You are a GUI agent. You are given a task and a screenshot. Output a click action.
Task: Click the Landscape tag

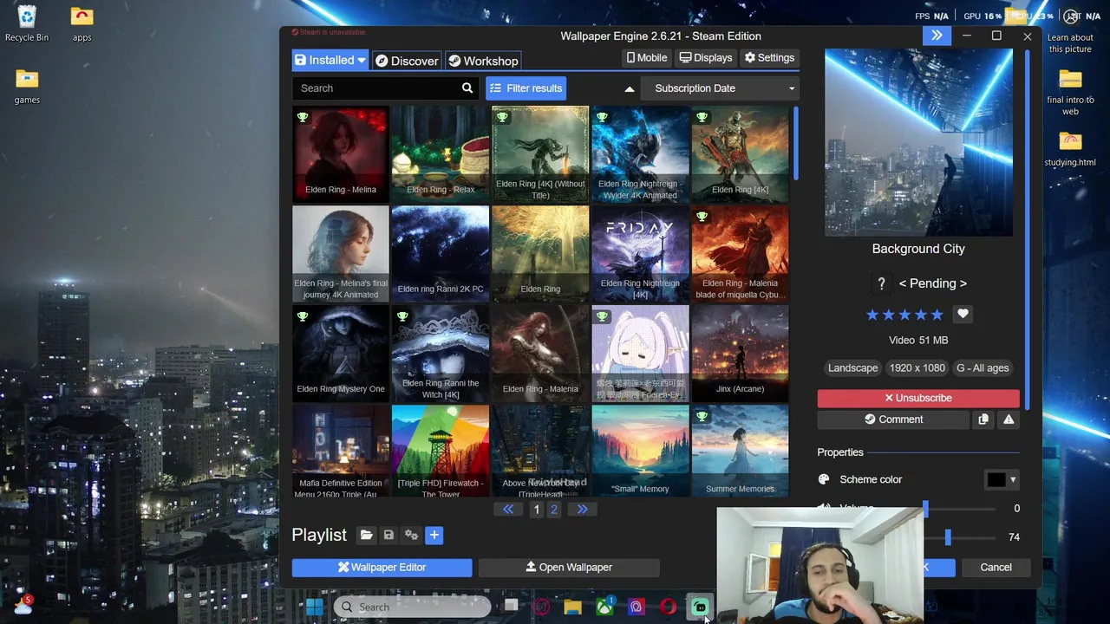click(852, 368)
